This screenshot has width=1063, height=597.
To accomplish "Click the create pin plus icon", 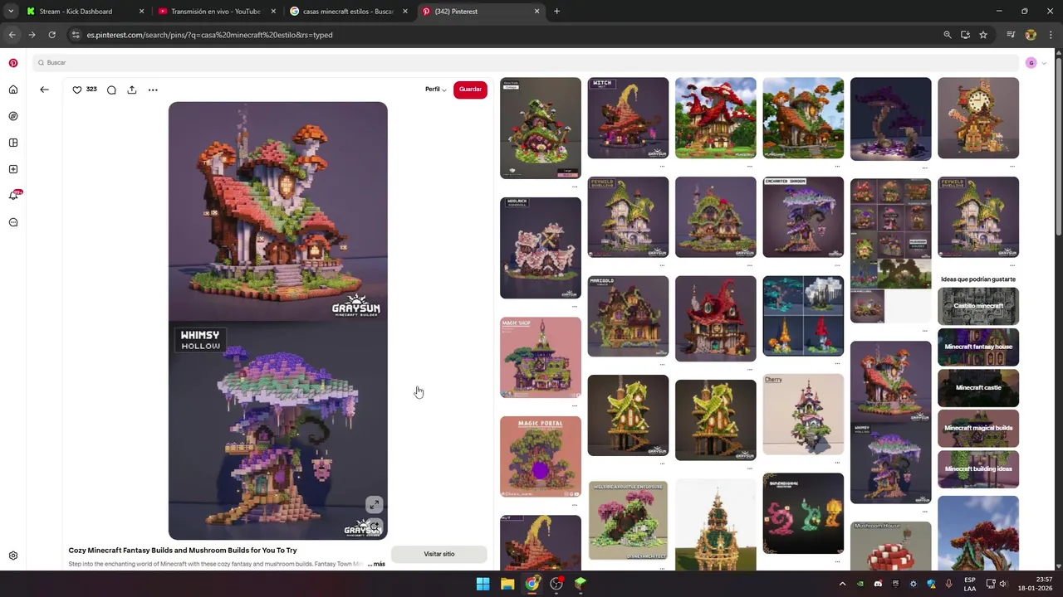I will coord(13,169).
